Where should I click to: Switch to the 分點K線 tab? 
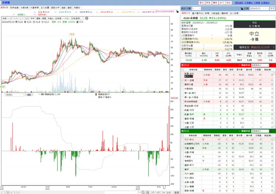[x=25, y=8]
